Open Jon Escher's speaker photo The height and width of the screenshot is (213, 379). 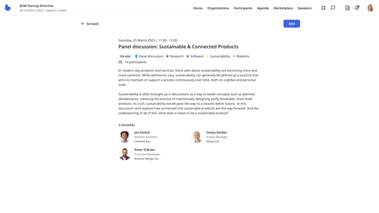[124, 136]
